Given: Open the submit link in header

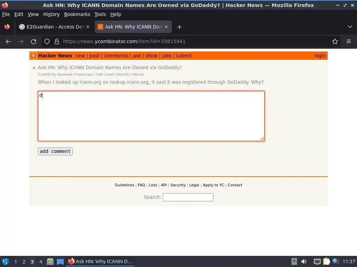Looking at the screenshot, I should pyautogui.click(x=184, y=56).
